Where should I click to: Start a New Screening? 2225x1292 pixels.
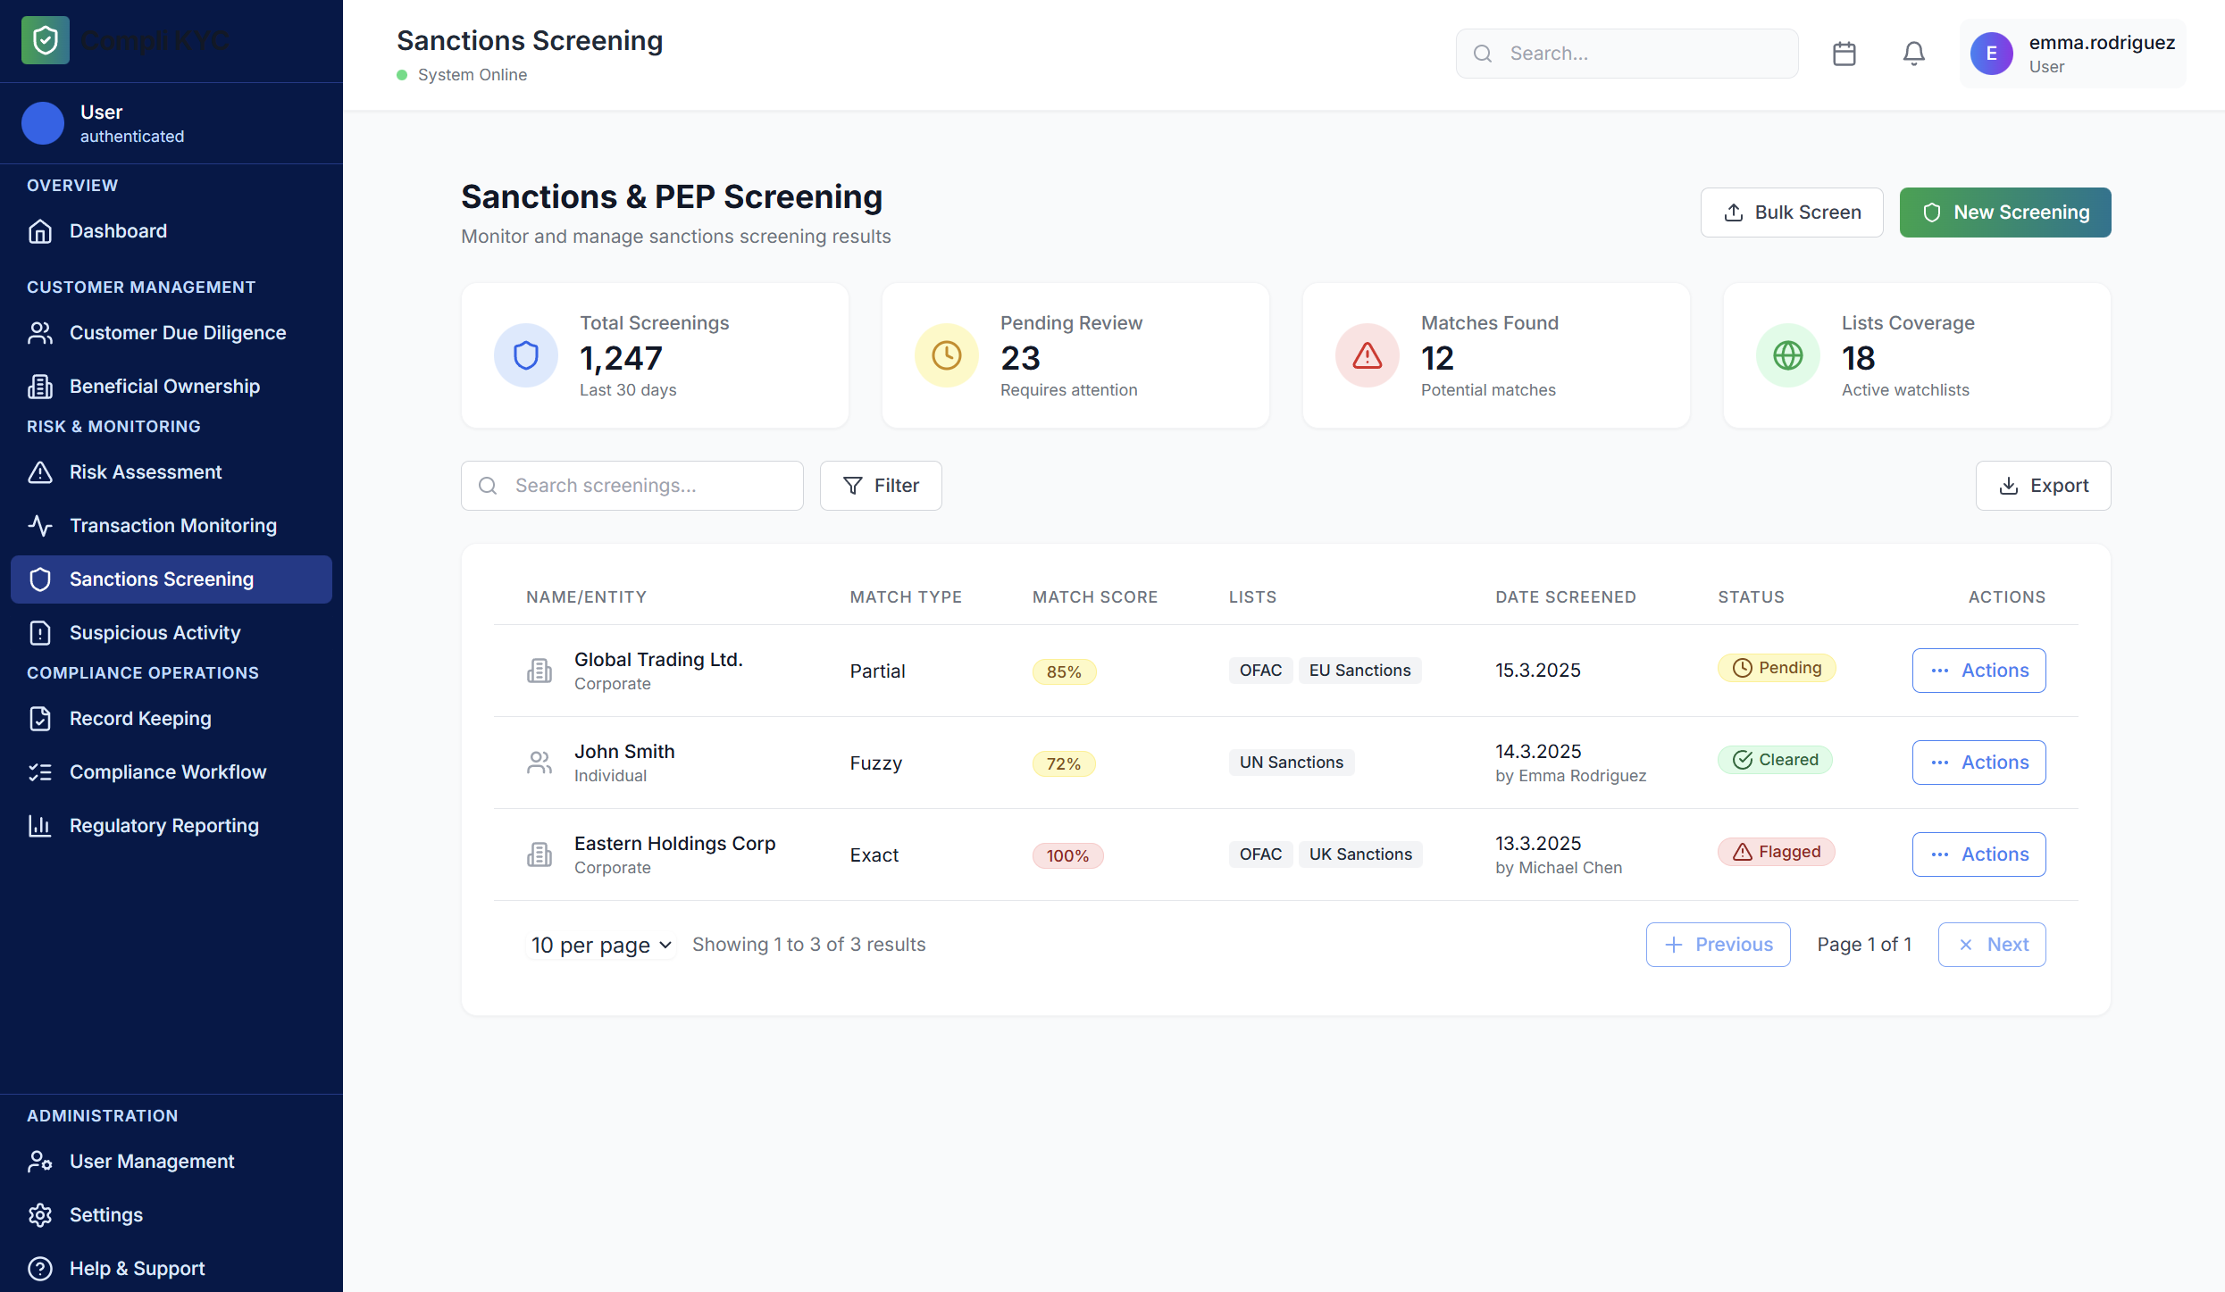pos(2004,213)
